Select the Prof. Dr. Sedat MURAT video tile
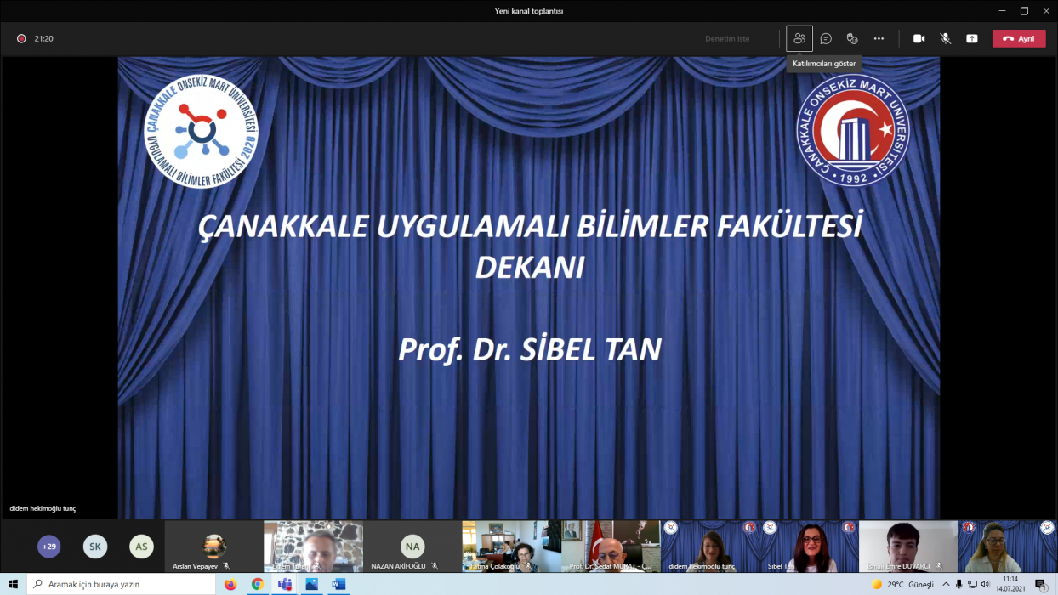1058x595 pixels. [x=611, y=547]
